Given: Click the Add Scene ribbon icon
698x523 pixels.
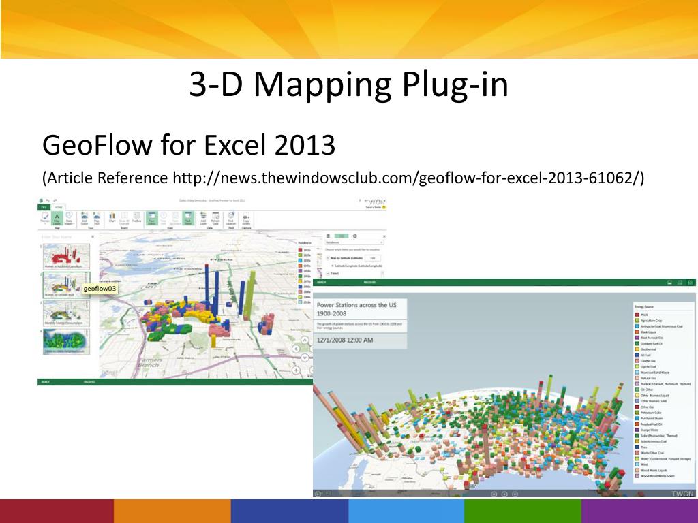Looking at the screenshot, I should 84,218.
